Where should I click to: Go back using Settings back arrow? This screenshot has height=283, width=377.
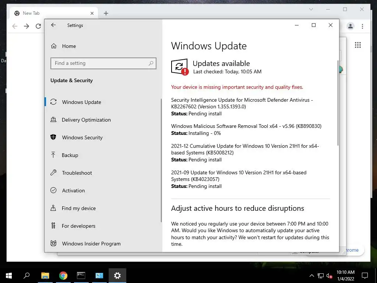53,25
